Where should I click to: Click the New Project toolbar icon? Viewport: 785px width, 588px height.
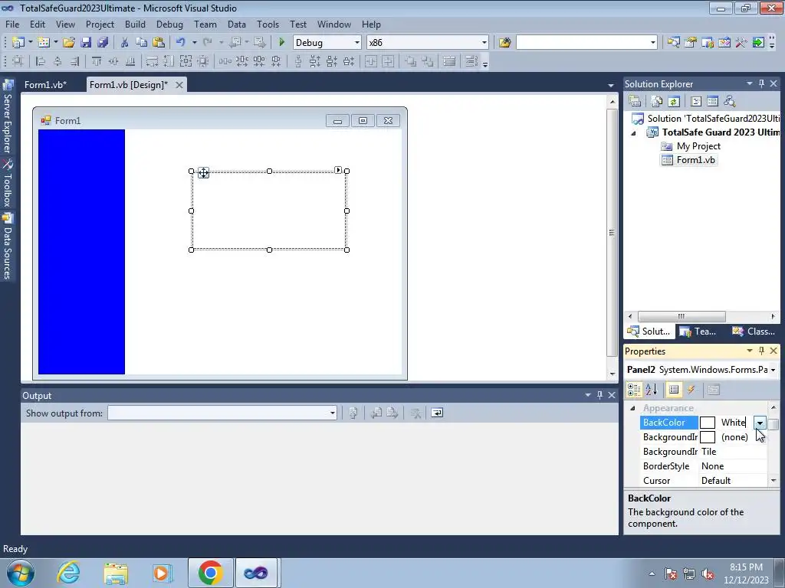point(18,43)
